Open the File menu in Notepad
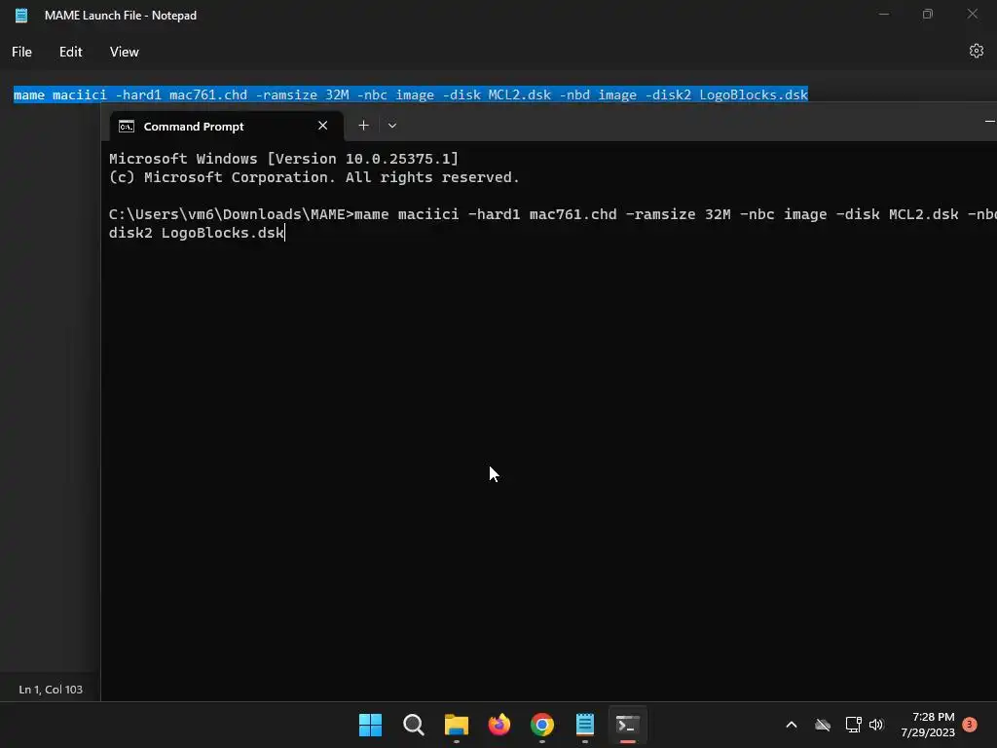 point(21,53)
